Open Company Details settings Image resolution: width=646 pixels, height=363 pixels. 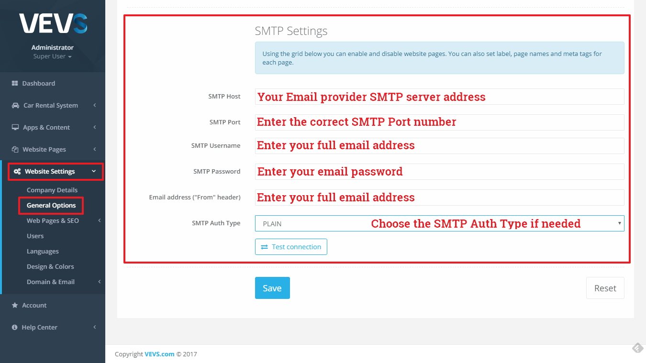52,190
